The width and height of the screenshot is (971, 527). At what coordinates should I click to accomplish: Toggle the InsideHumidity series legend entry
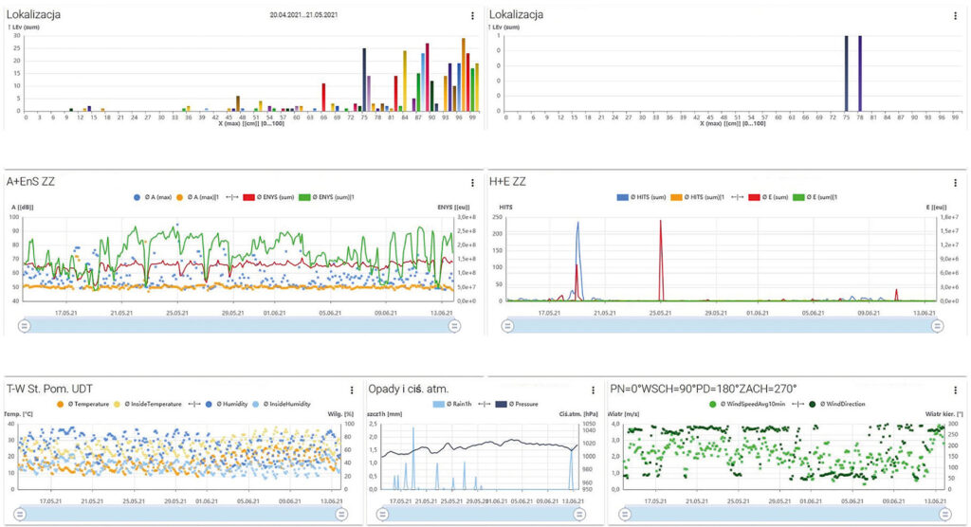281,405
